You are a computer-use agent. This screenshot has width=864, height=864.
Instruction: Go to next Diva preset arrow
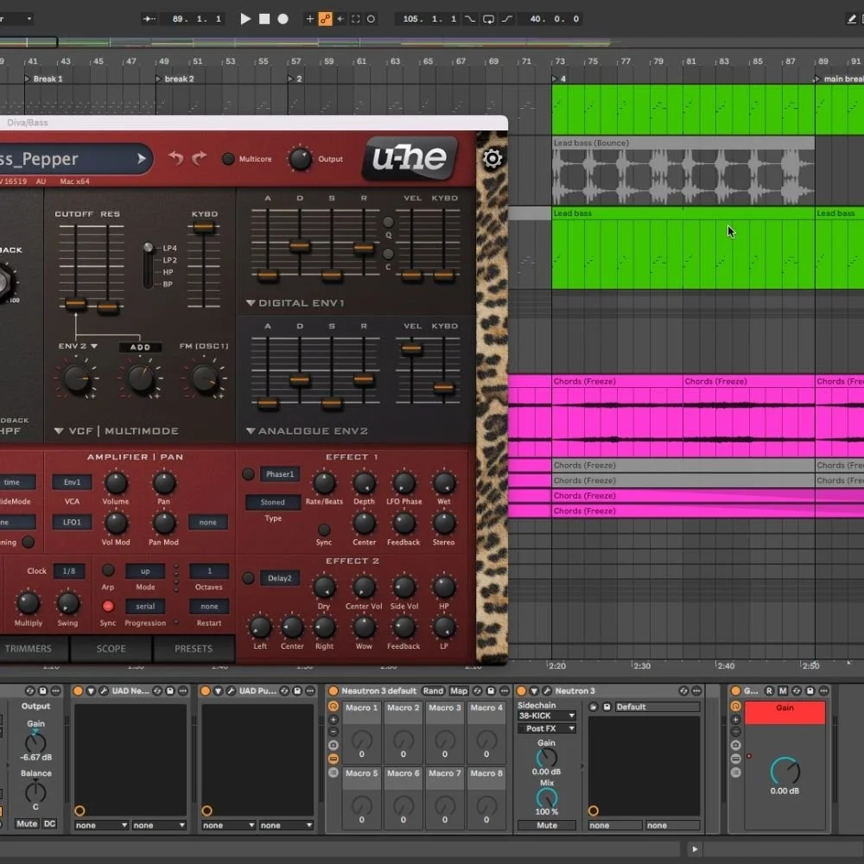coord(142,159)
